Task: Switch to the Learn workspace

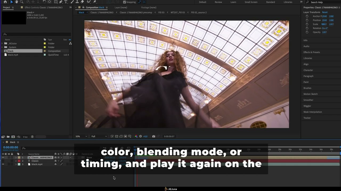Action: coord(233,2)
